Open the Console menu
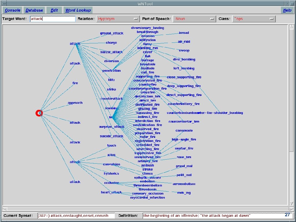This screenshot has width=296, height=222. (x=12, y=10)
